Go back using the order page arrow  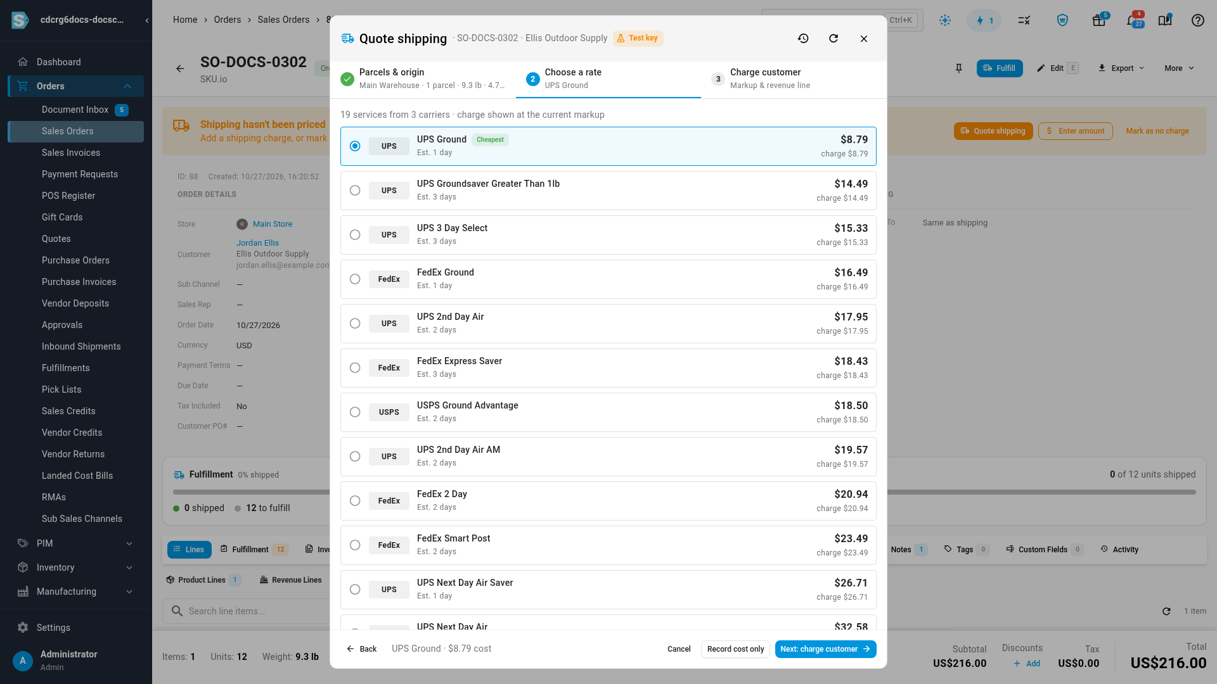coord(180,68)
